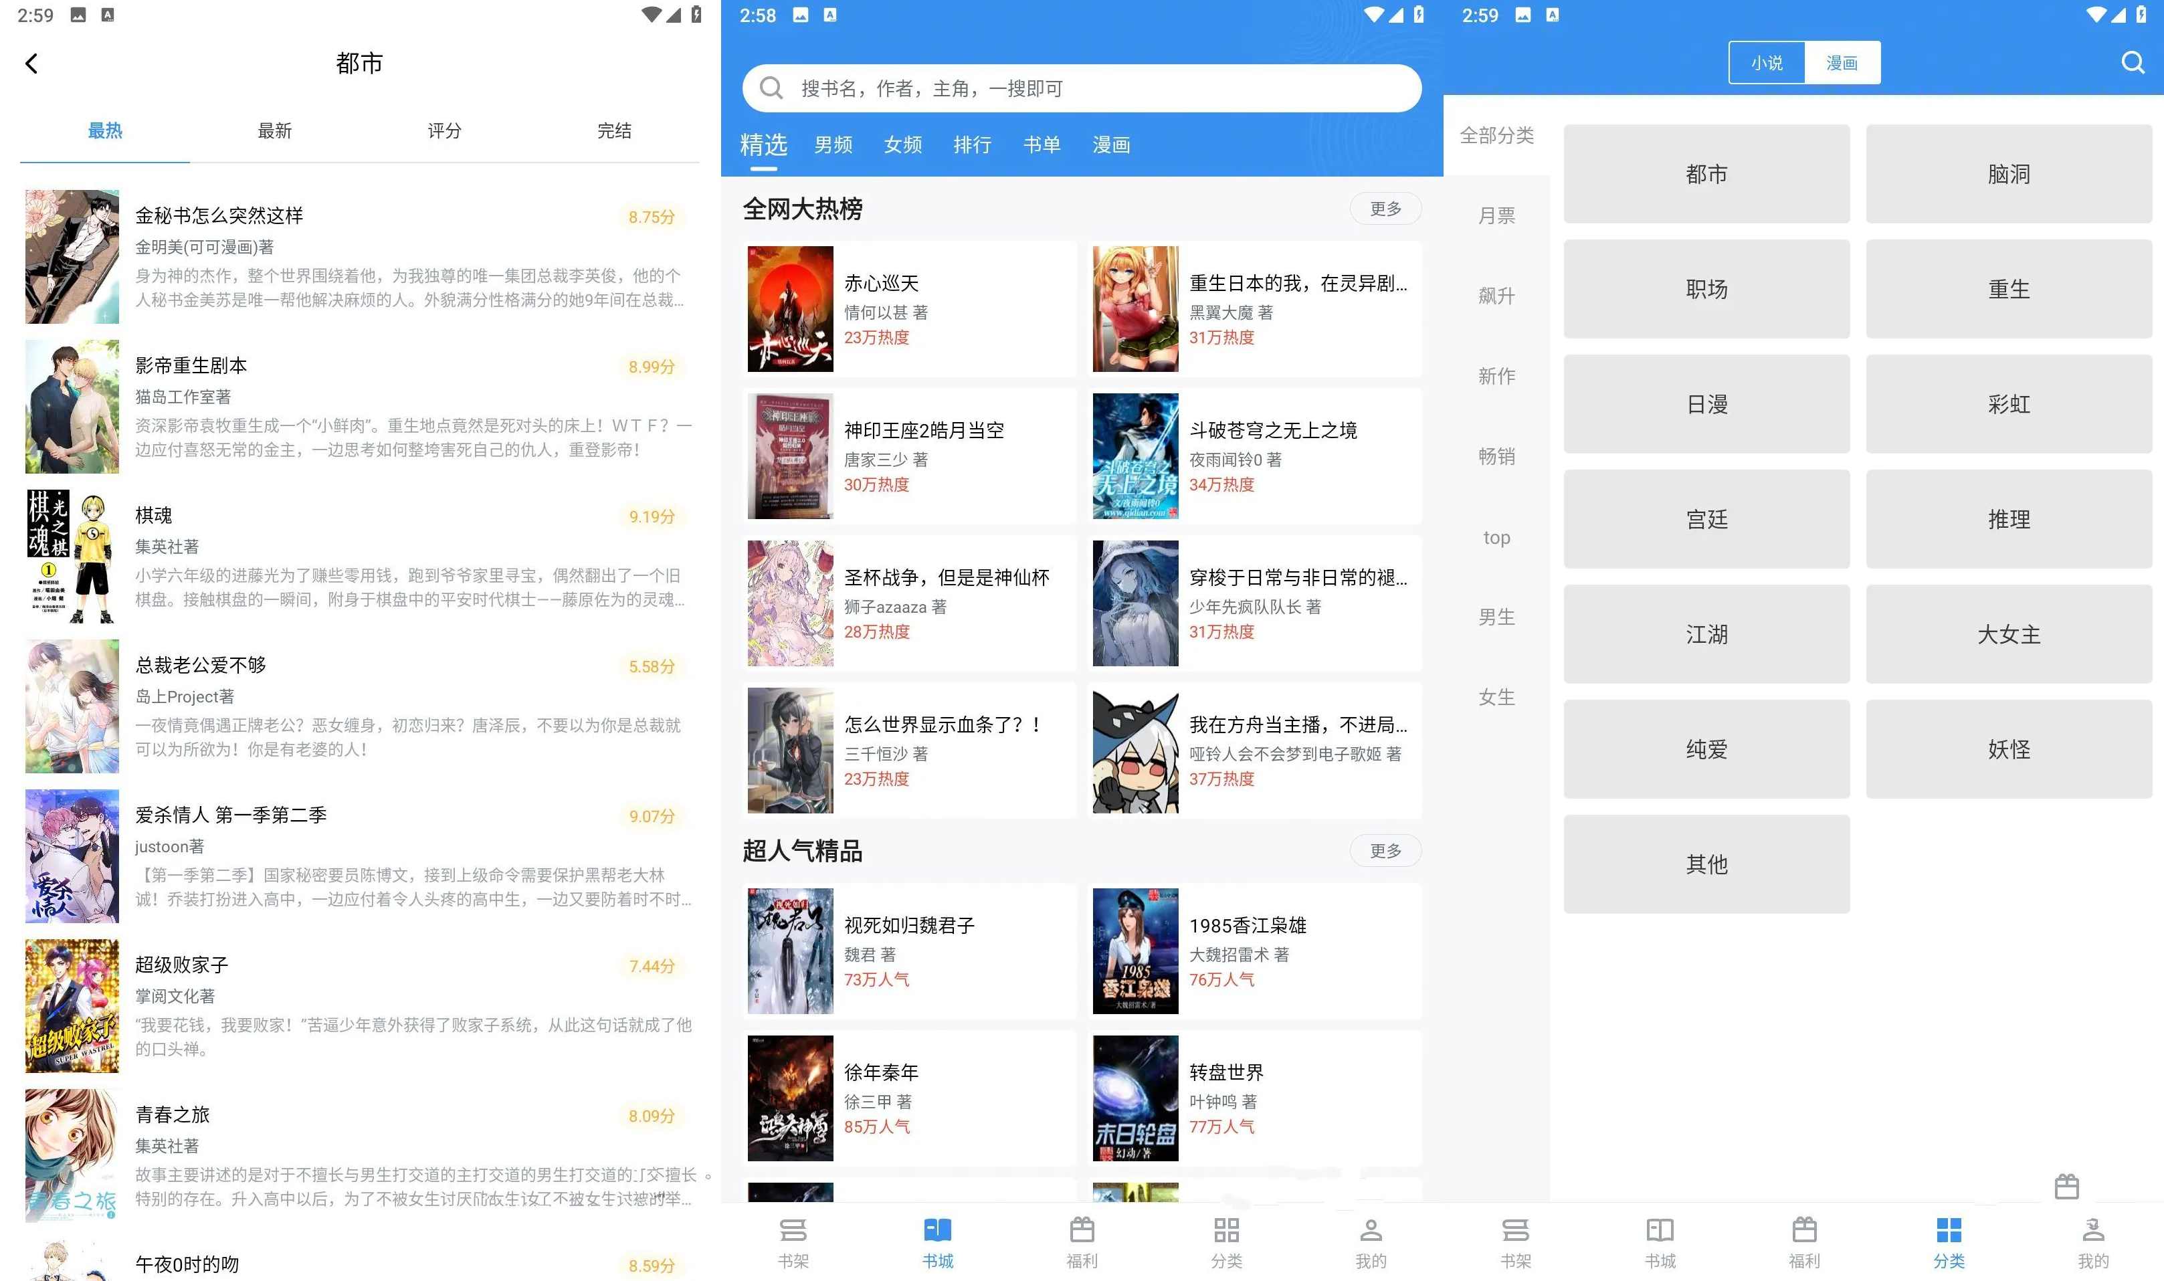This screenshot has height=1281, width=2164.
Task: Choose the 江湖 category tile
Action: [1706, 633]
